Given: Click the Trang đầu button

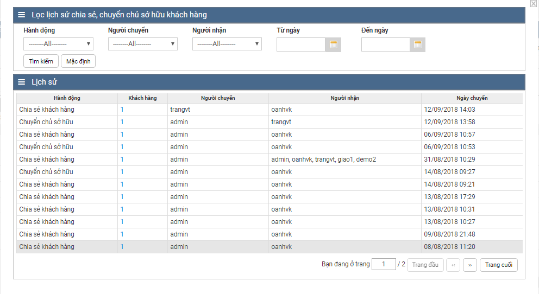Looking at the screenshot, I should click(x=425, y=265).
